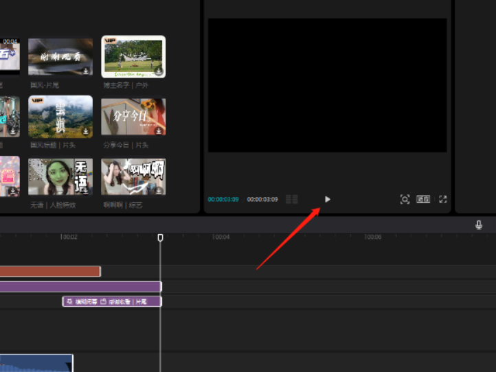Play the preview video

coord(328,200)
